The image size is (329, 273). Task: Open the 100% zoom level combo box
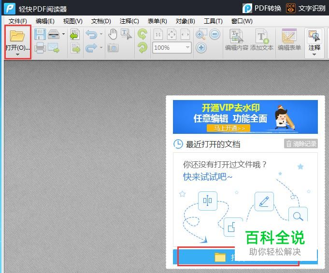coord(172,48)
